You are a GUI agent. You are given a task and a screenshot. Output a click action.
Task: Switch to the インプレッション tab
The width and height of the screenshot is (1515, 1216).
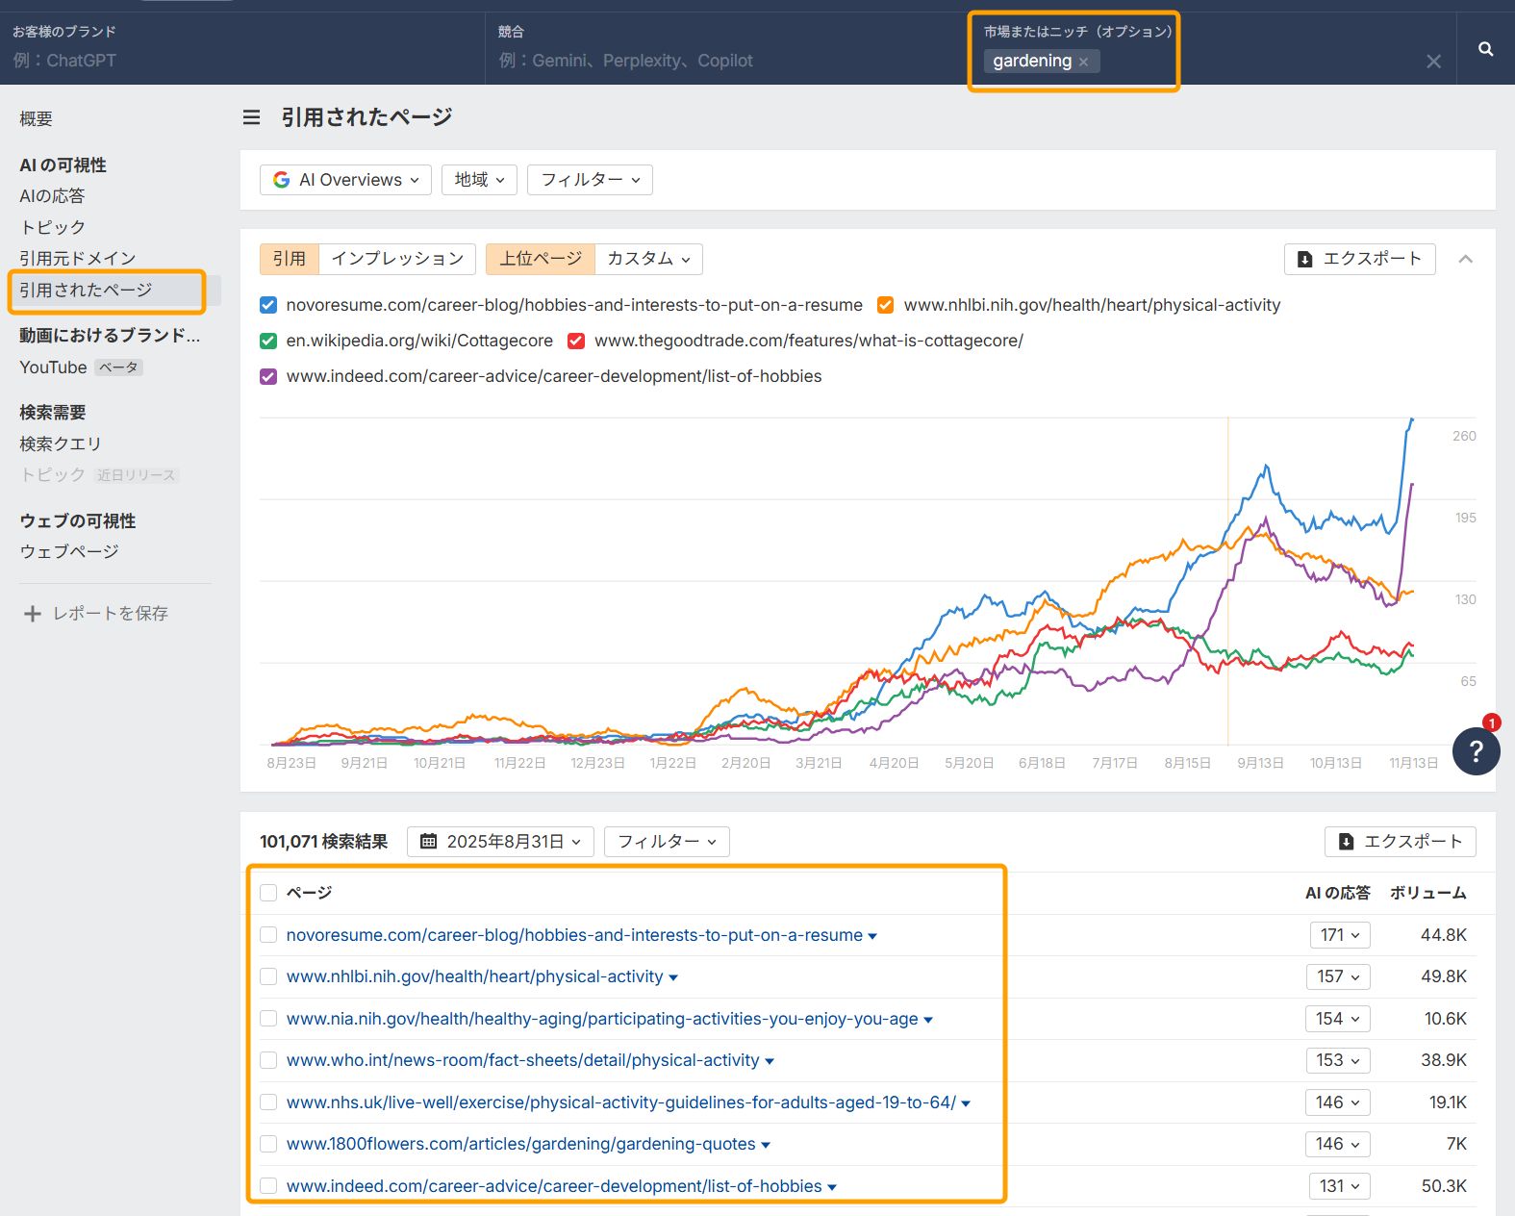[397, 259]
